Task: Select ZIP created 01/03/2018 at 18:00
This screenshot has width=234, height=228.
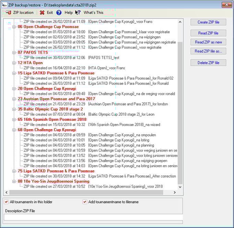Action: 96,32
